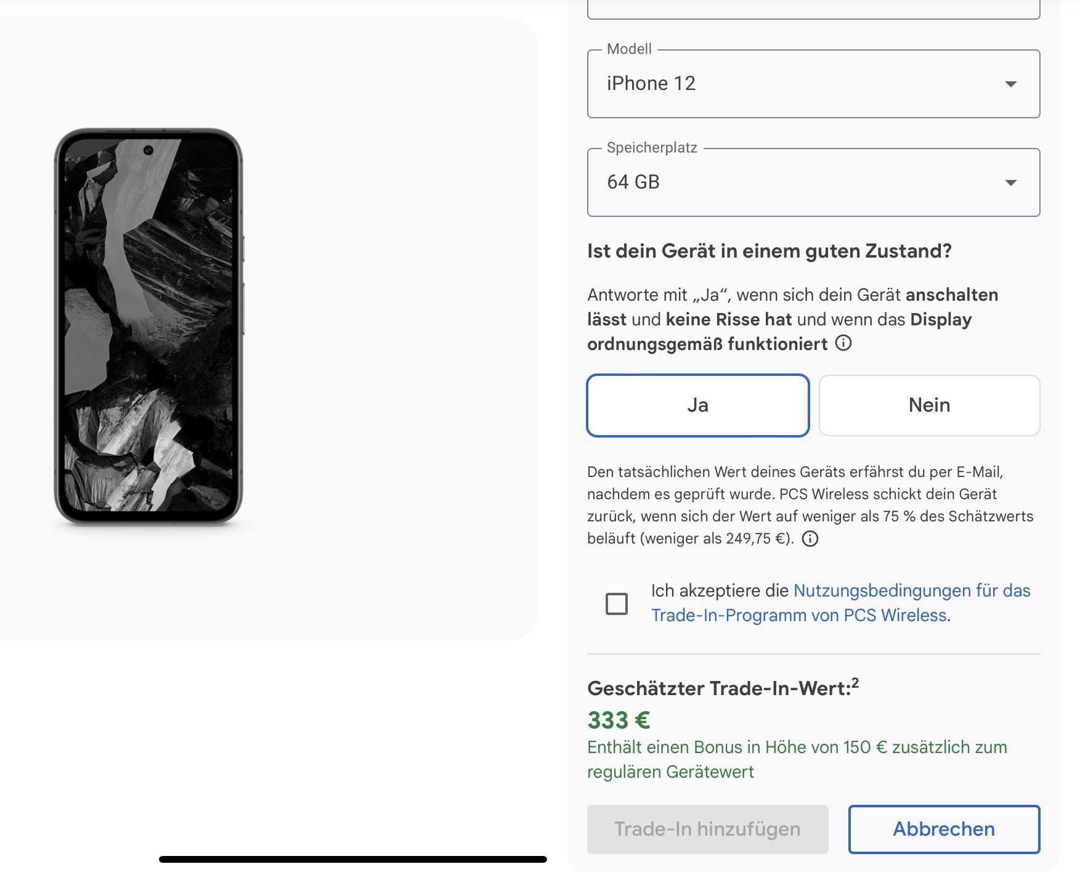The image size is (1080, 872).
Task: Click the partially visible field above Modell
Action: [x=814, y=9]
